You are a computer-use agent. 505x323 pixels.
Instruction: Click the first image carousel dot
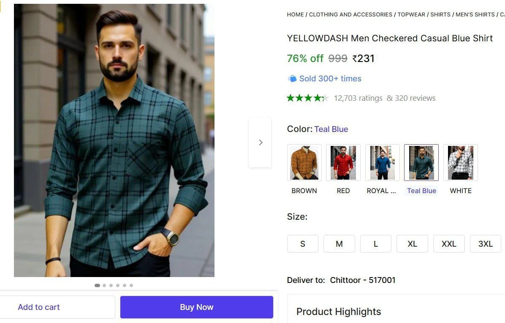click(98, 285)
